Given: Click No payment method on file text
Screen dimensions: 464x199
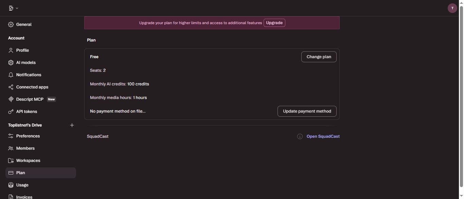Looking at the screenshot, I should [118, 111].
